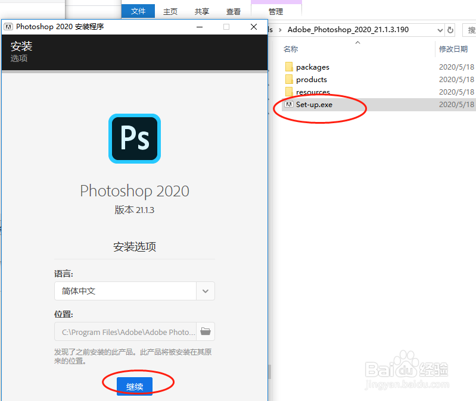Click the refresh icon in Explorer address bar
This screenshot has width=476, height=401.
coord(450,30)
